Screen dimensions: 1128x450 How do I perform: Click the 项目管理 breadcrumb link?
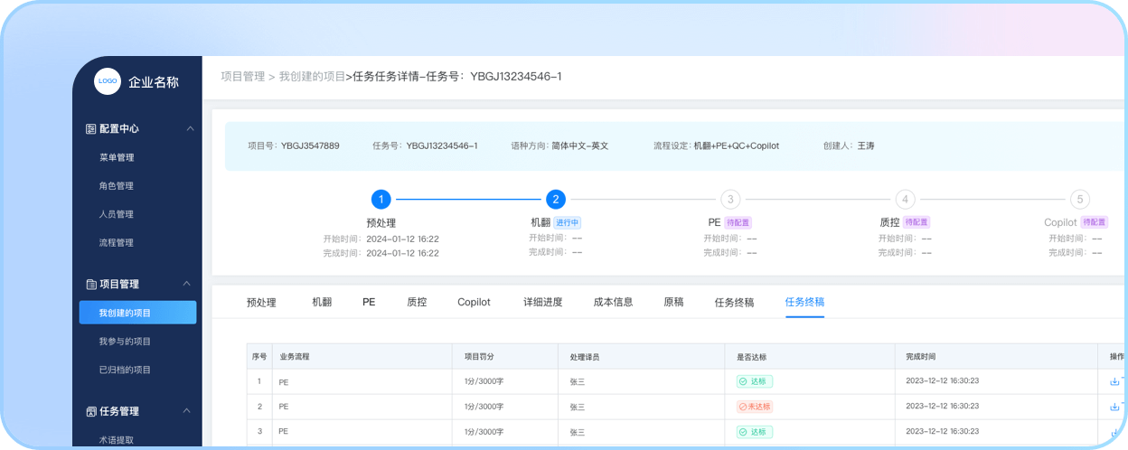(242, 77)
